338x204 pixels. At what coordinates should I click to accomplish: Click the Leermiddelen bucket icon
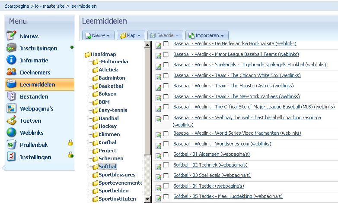tap(11, 84)
